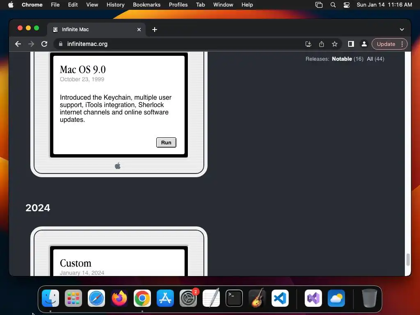Open the weather cloud app in Dock
The height and width of the screenshot is (315, 420).
336,298
